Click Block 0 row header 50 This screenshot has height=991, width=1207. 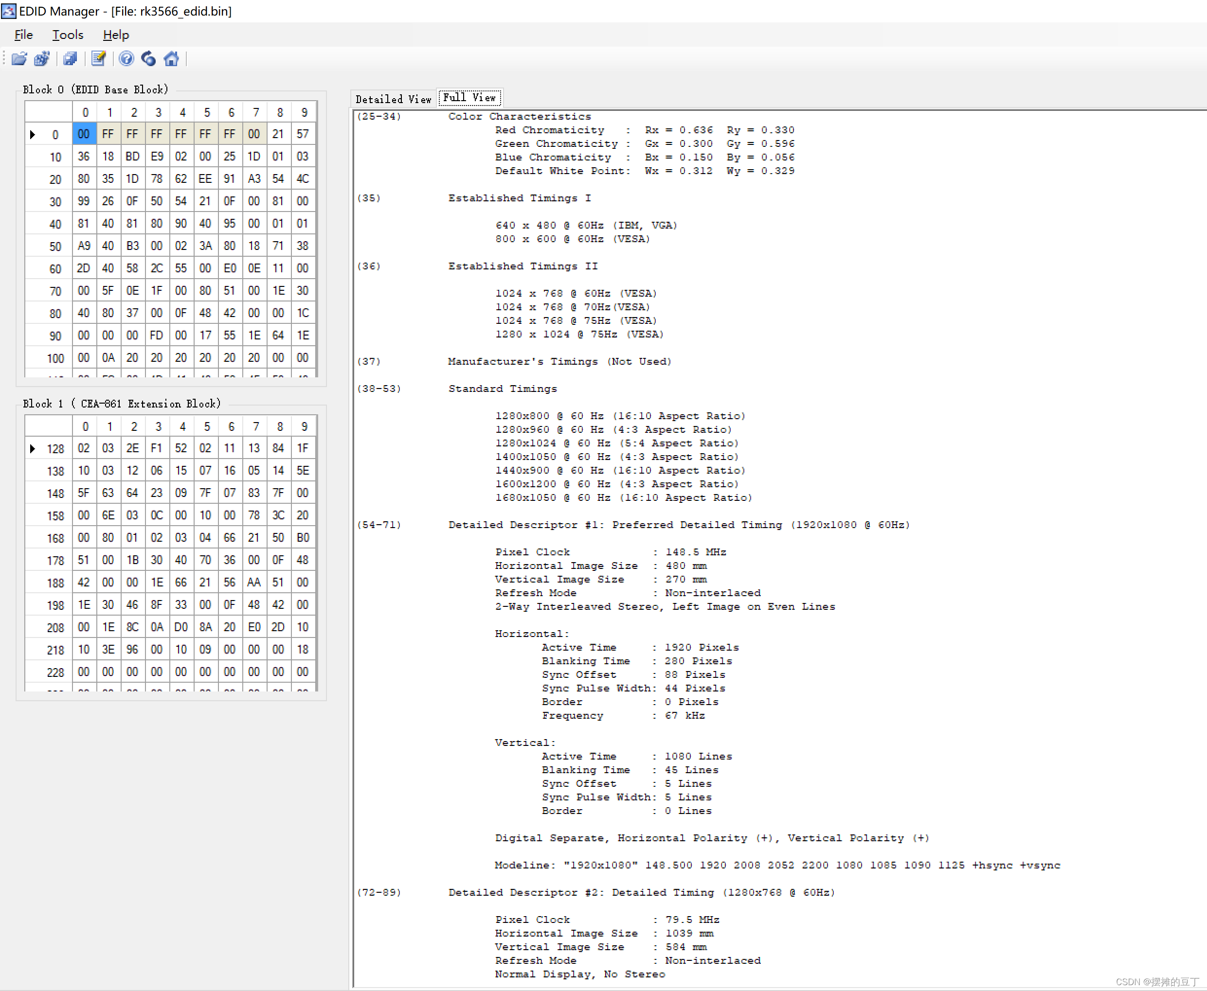49,246
